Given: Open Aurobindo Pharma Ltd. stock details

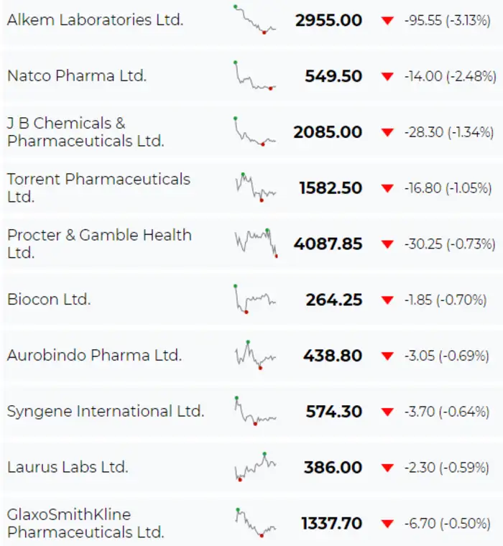Looking at the screenshot, I should coord(94,356).
